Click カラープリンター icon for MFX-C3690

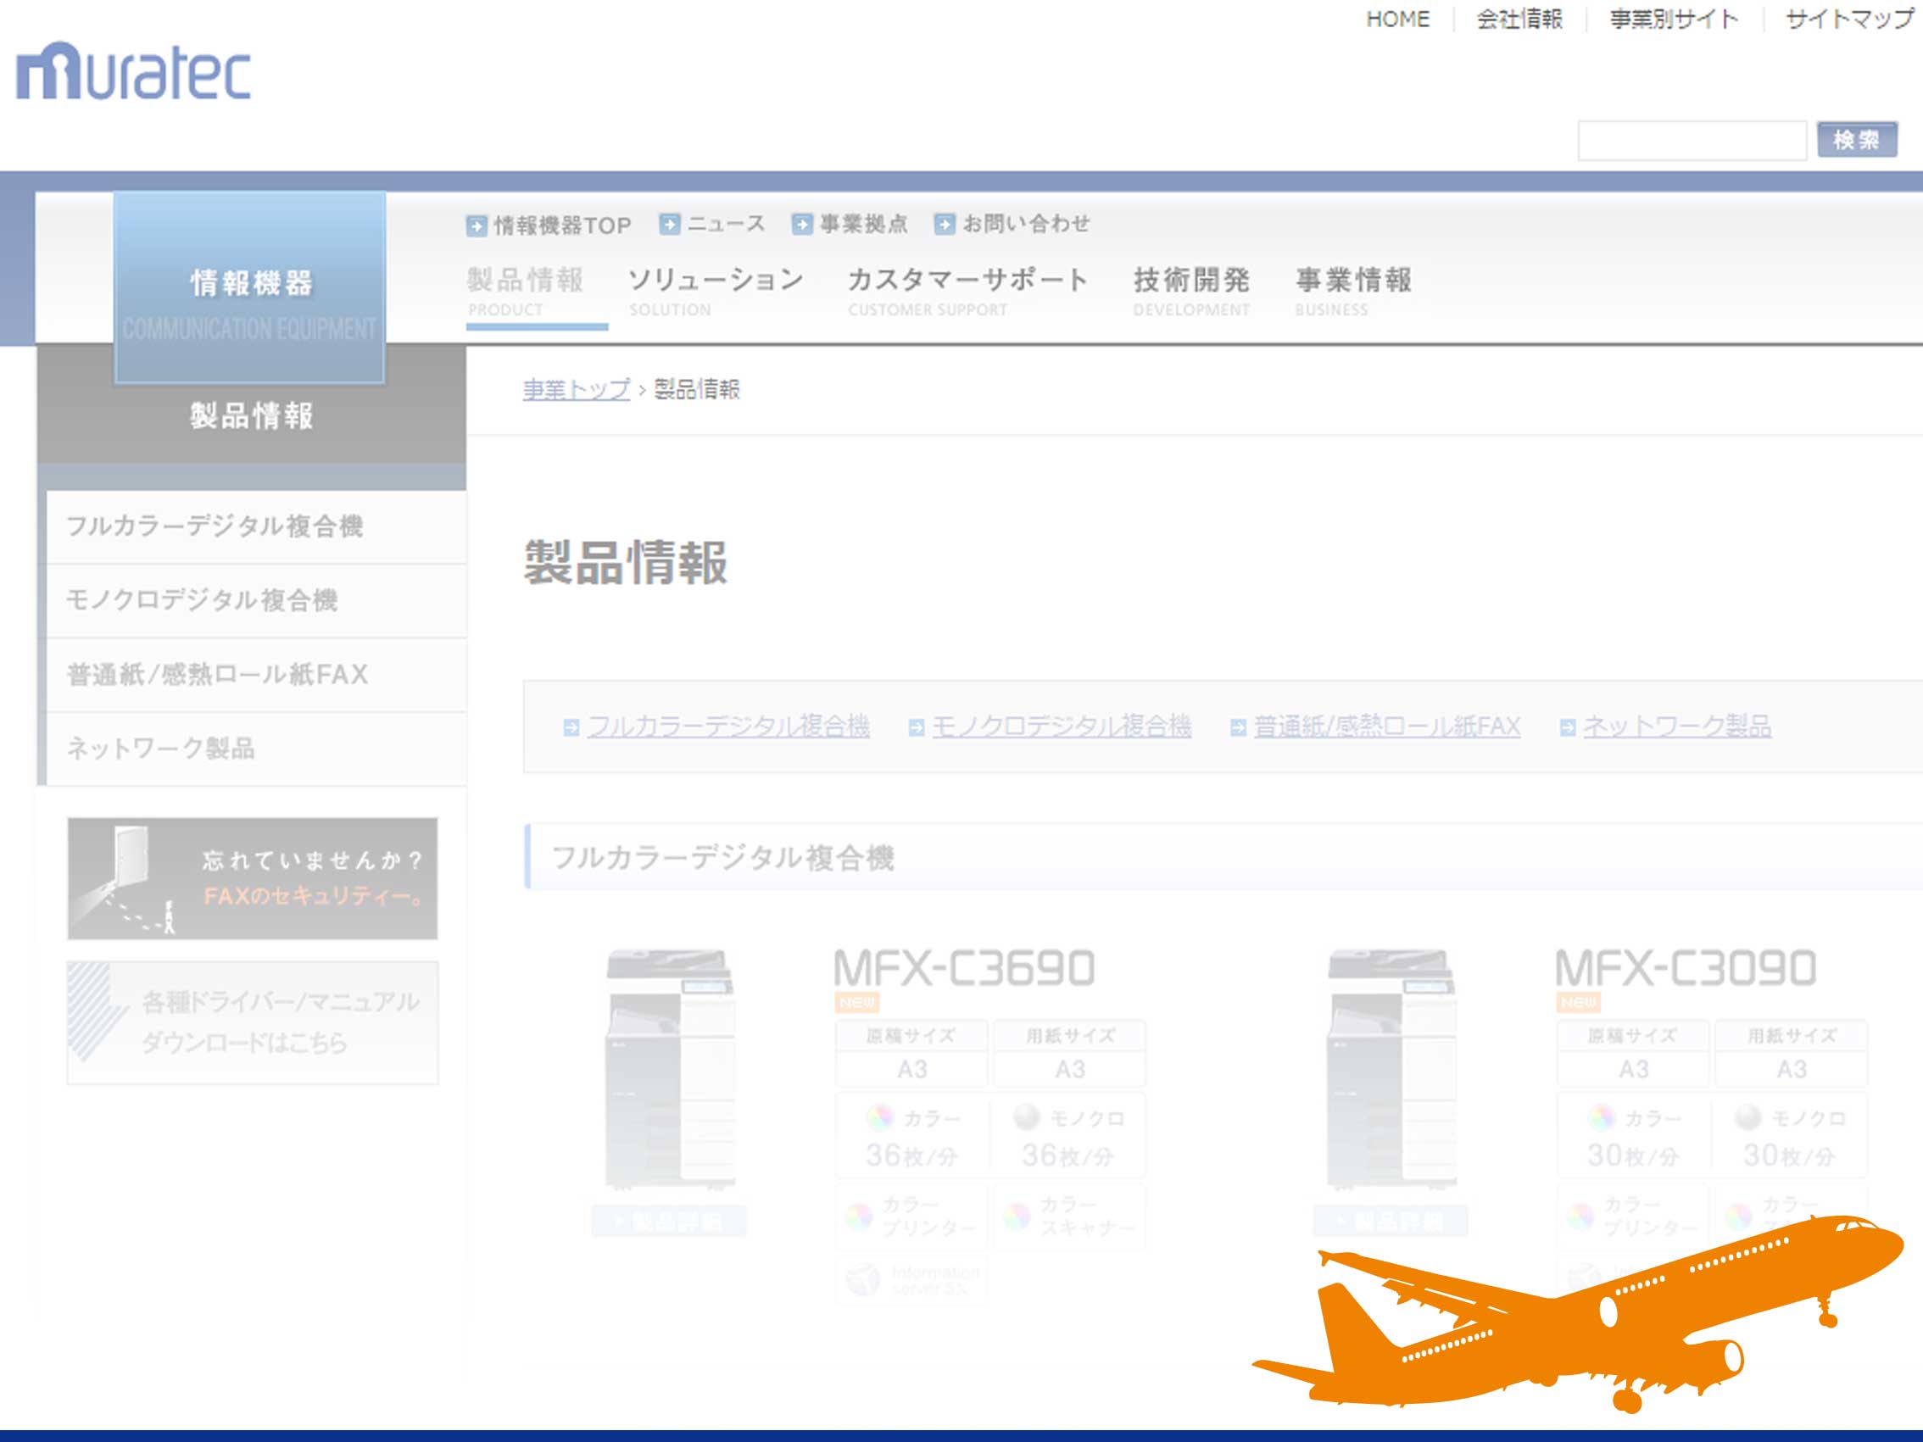(859, 1217)
